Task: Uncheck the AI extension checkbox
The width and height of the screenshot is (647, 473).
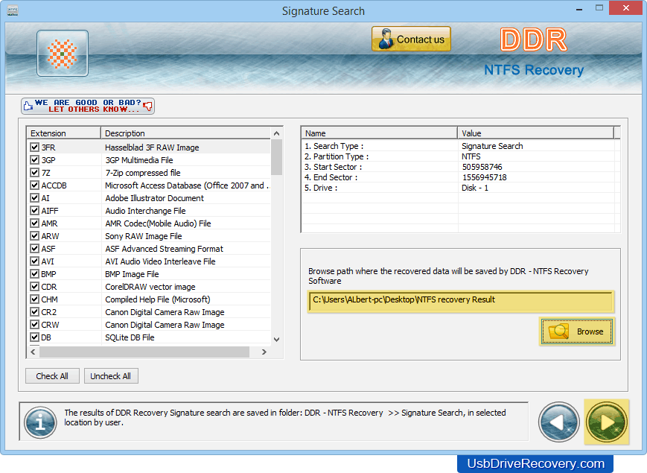Action: (x=35, y=198)
